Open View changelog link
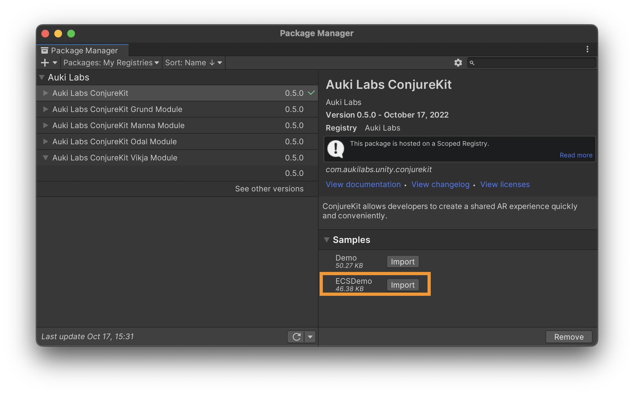The height and width of the screenshot is (394, 634). tap(440, 184)
